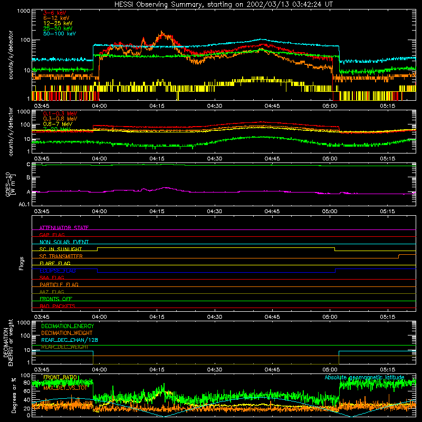Click the PARTICLE_FLAG label
The height and width of the screenshot is (422, 422).
tap(59, 284)
